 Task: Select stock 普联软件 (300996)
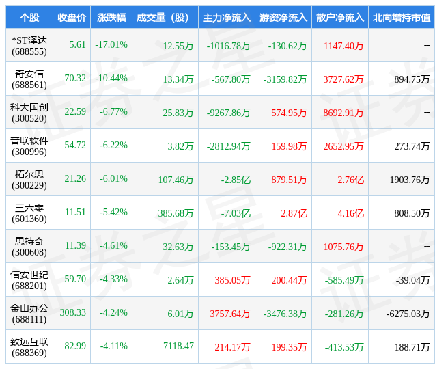click(29, 146)
